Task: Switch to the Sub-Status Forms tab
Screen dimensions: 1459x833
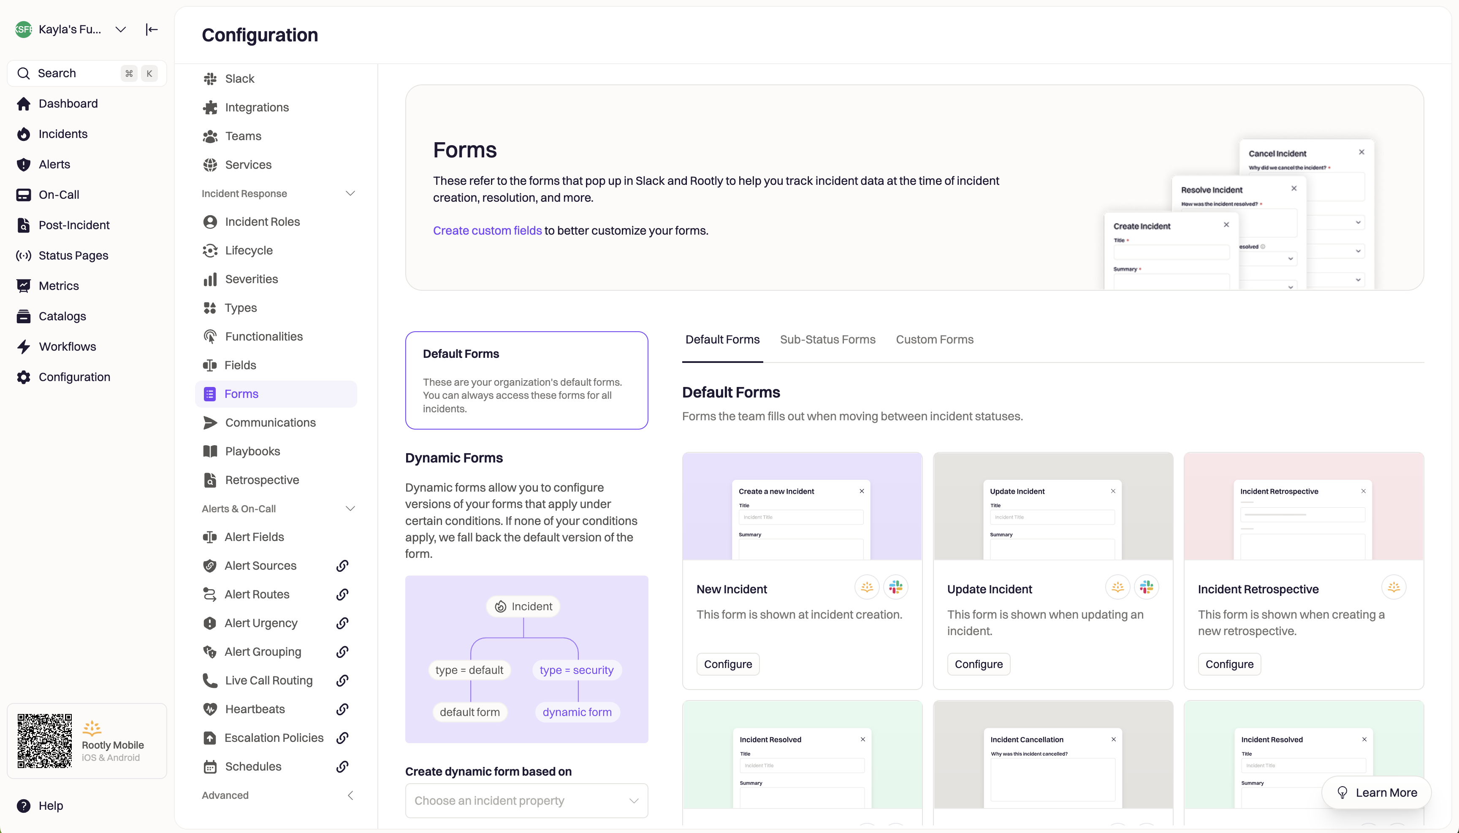Action: (x=827, y=340)
